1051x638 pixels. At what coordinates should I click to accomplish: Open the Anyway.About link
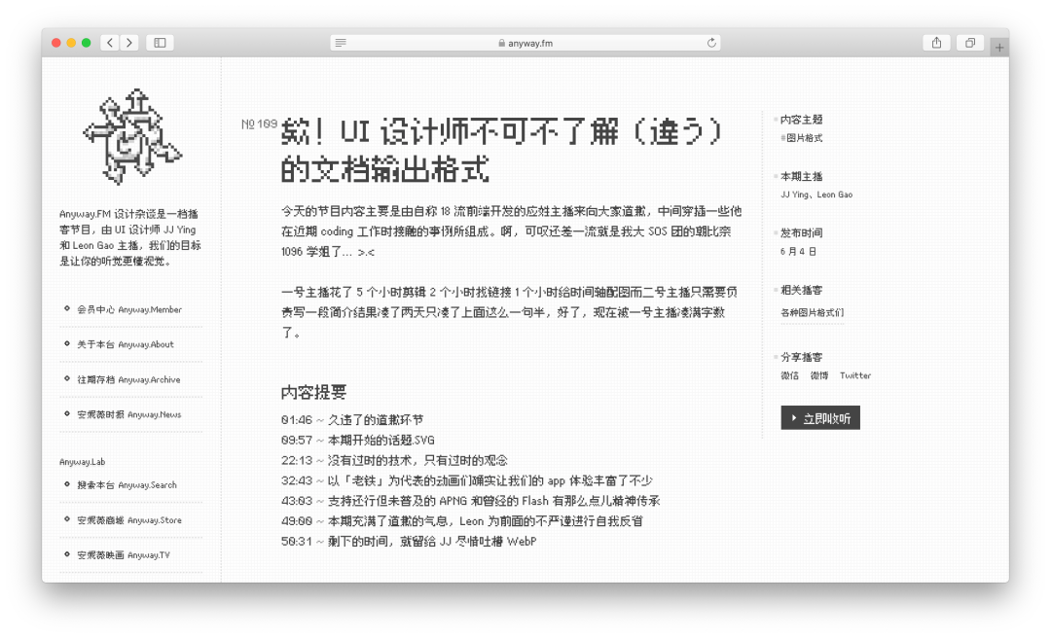point(126,344)
